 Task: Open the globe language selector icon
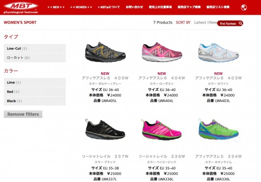(244, 7)
